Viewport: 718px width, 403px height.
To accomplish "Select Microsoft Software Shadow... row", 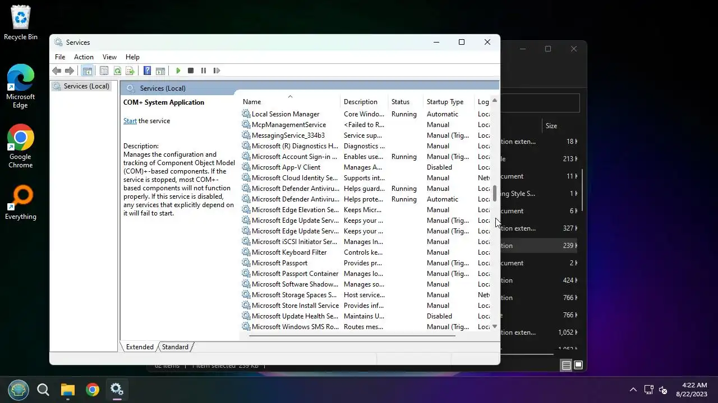I will tap(366, 284).
